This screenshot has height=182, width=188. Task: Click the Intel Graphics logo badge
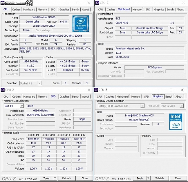tap(176, 122)
